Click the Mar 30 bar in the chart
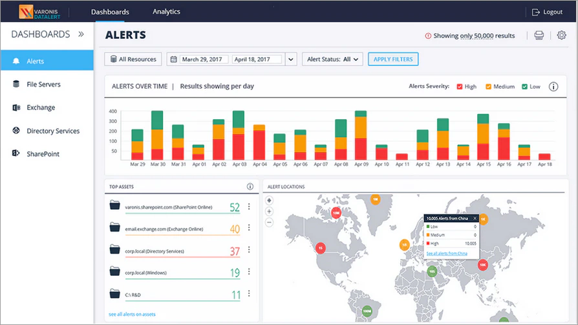The width and height of the screenshot is (578, 325). [x=157, y=135]
